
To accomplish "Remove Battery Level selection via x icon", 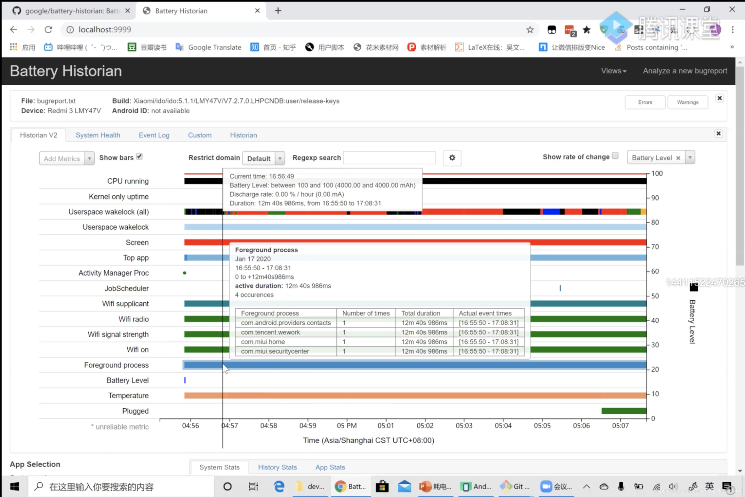I will point(678,158).
